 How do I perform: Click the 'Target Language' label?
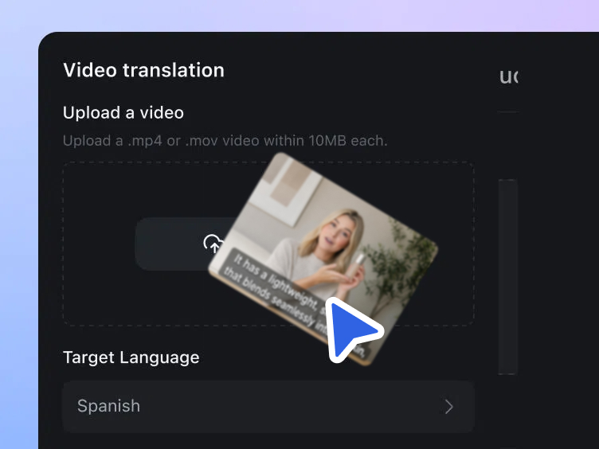[x=131, y=357]
